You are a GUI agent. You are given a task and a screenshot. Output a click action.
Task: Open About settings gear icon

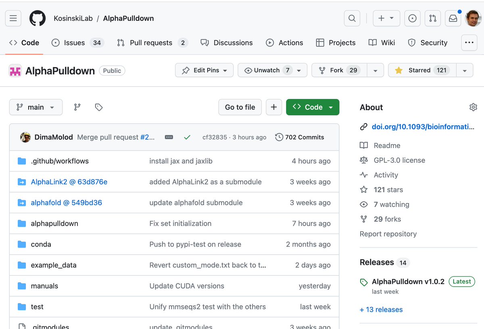[473, 107]
